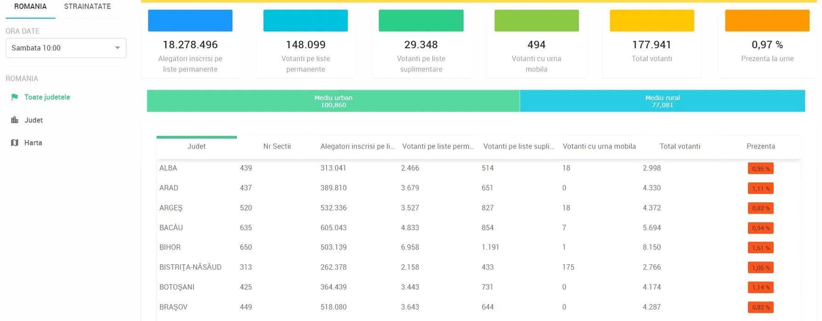Switch to the ROMANIA tab
This screenshot has width=822, height=321.
click(x=30, y=7)
